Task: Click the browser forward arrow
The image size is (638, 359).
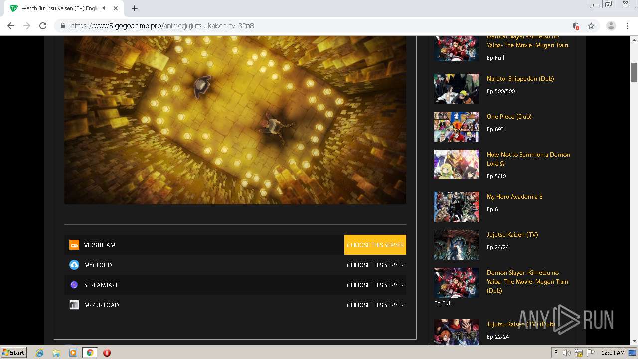Action: click(27, 26)
